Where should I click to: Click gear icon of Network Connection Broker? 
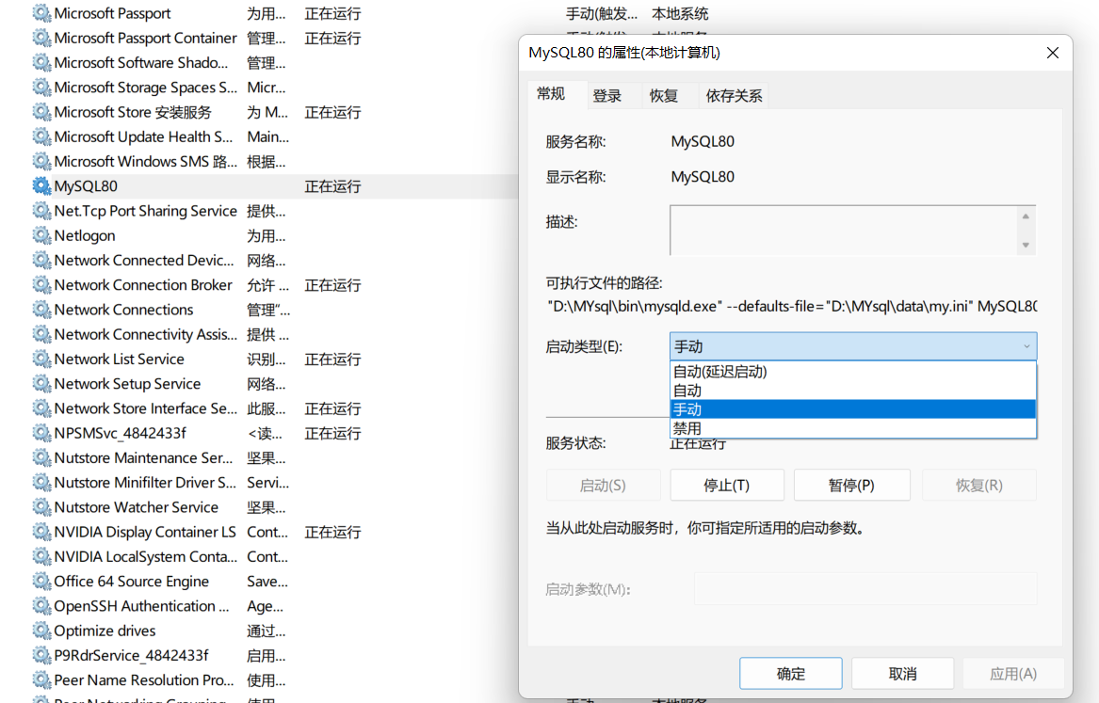42,285
